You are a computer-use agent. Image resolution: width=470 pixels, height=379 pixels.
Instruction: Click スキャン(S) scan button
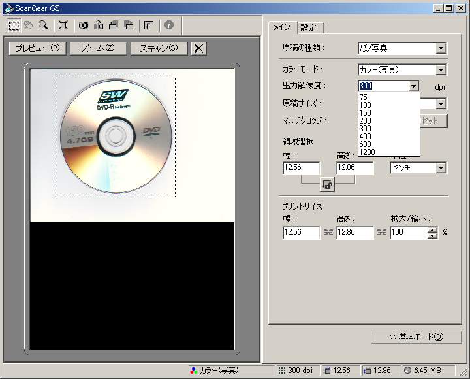click(159, 48)
